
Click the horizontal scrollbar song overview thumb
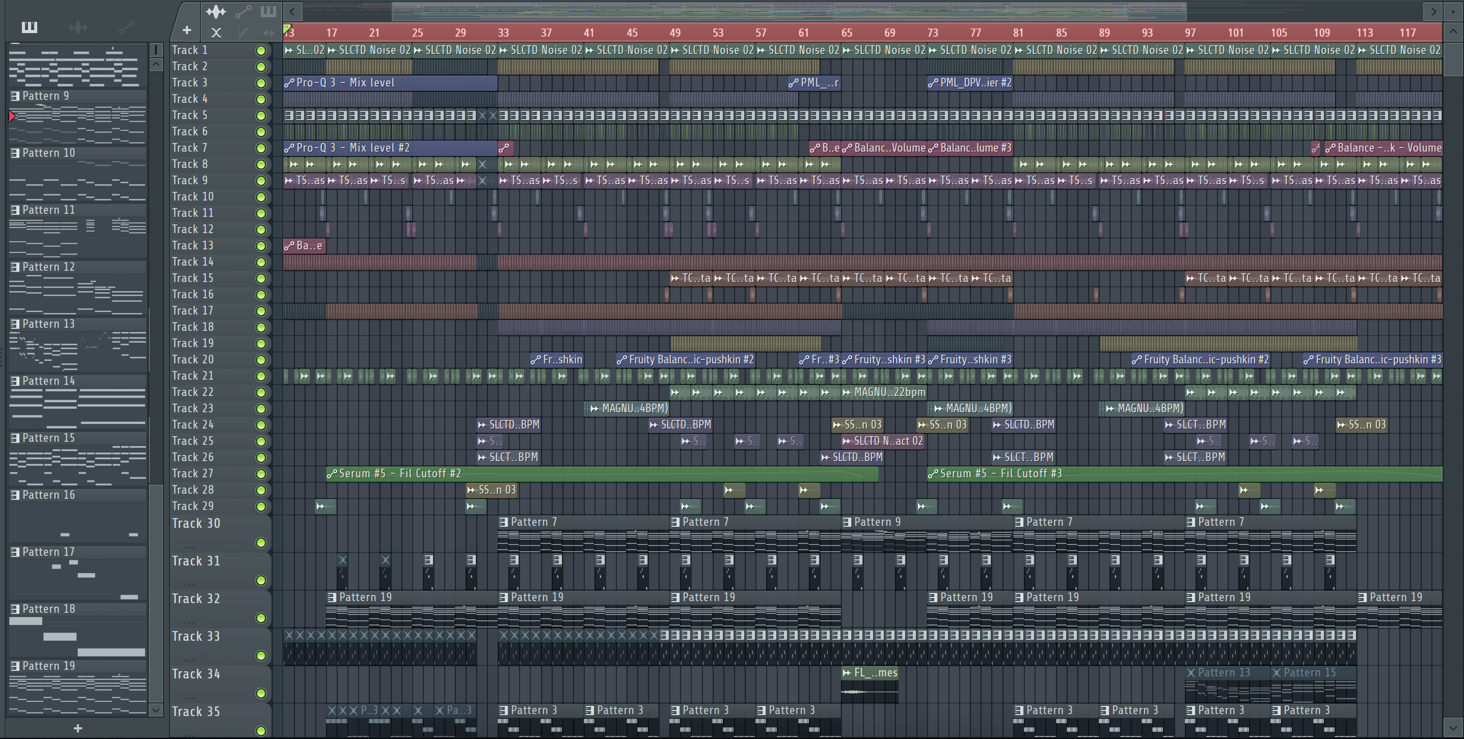789,11
